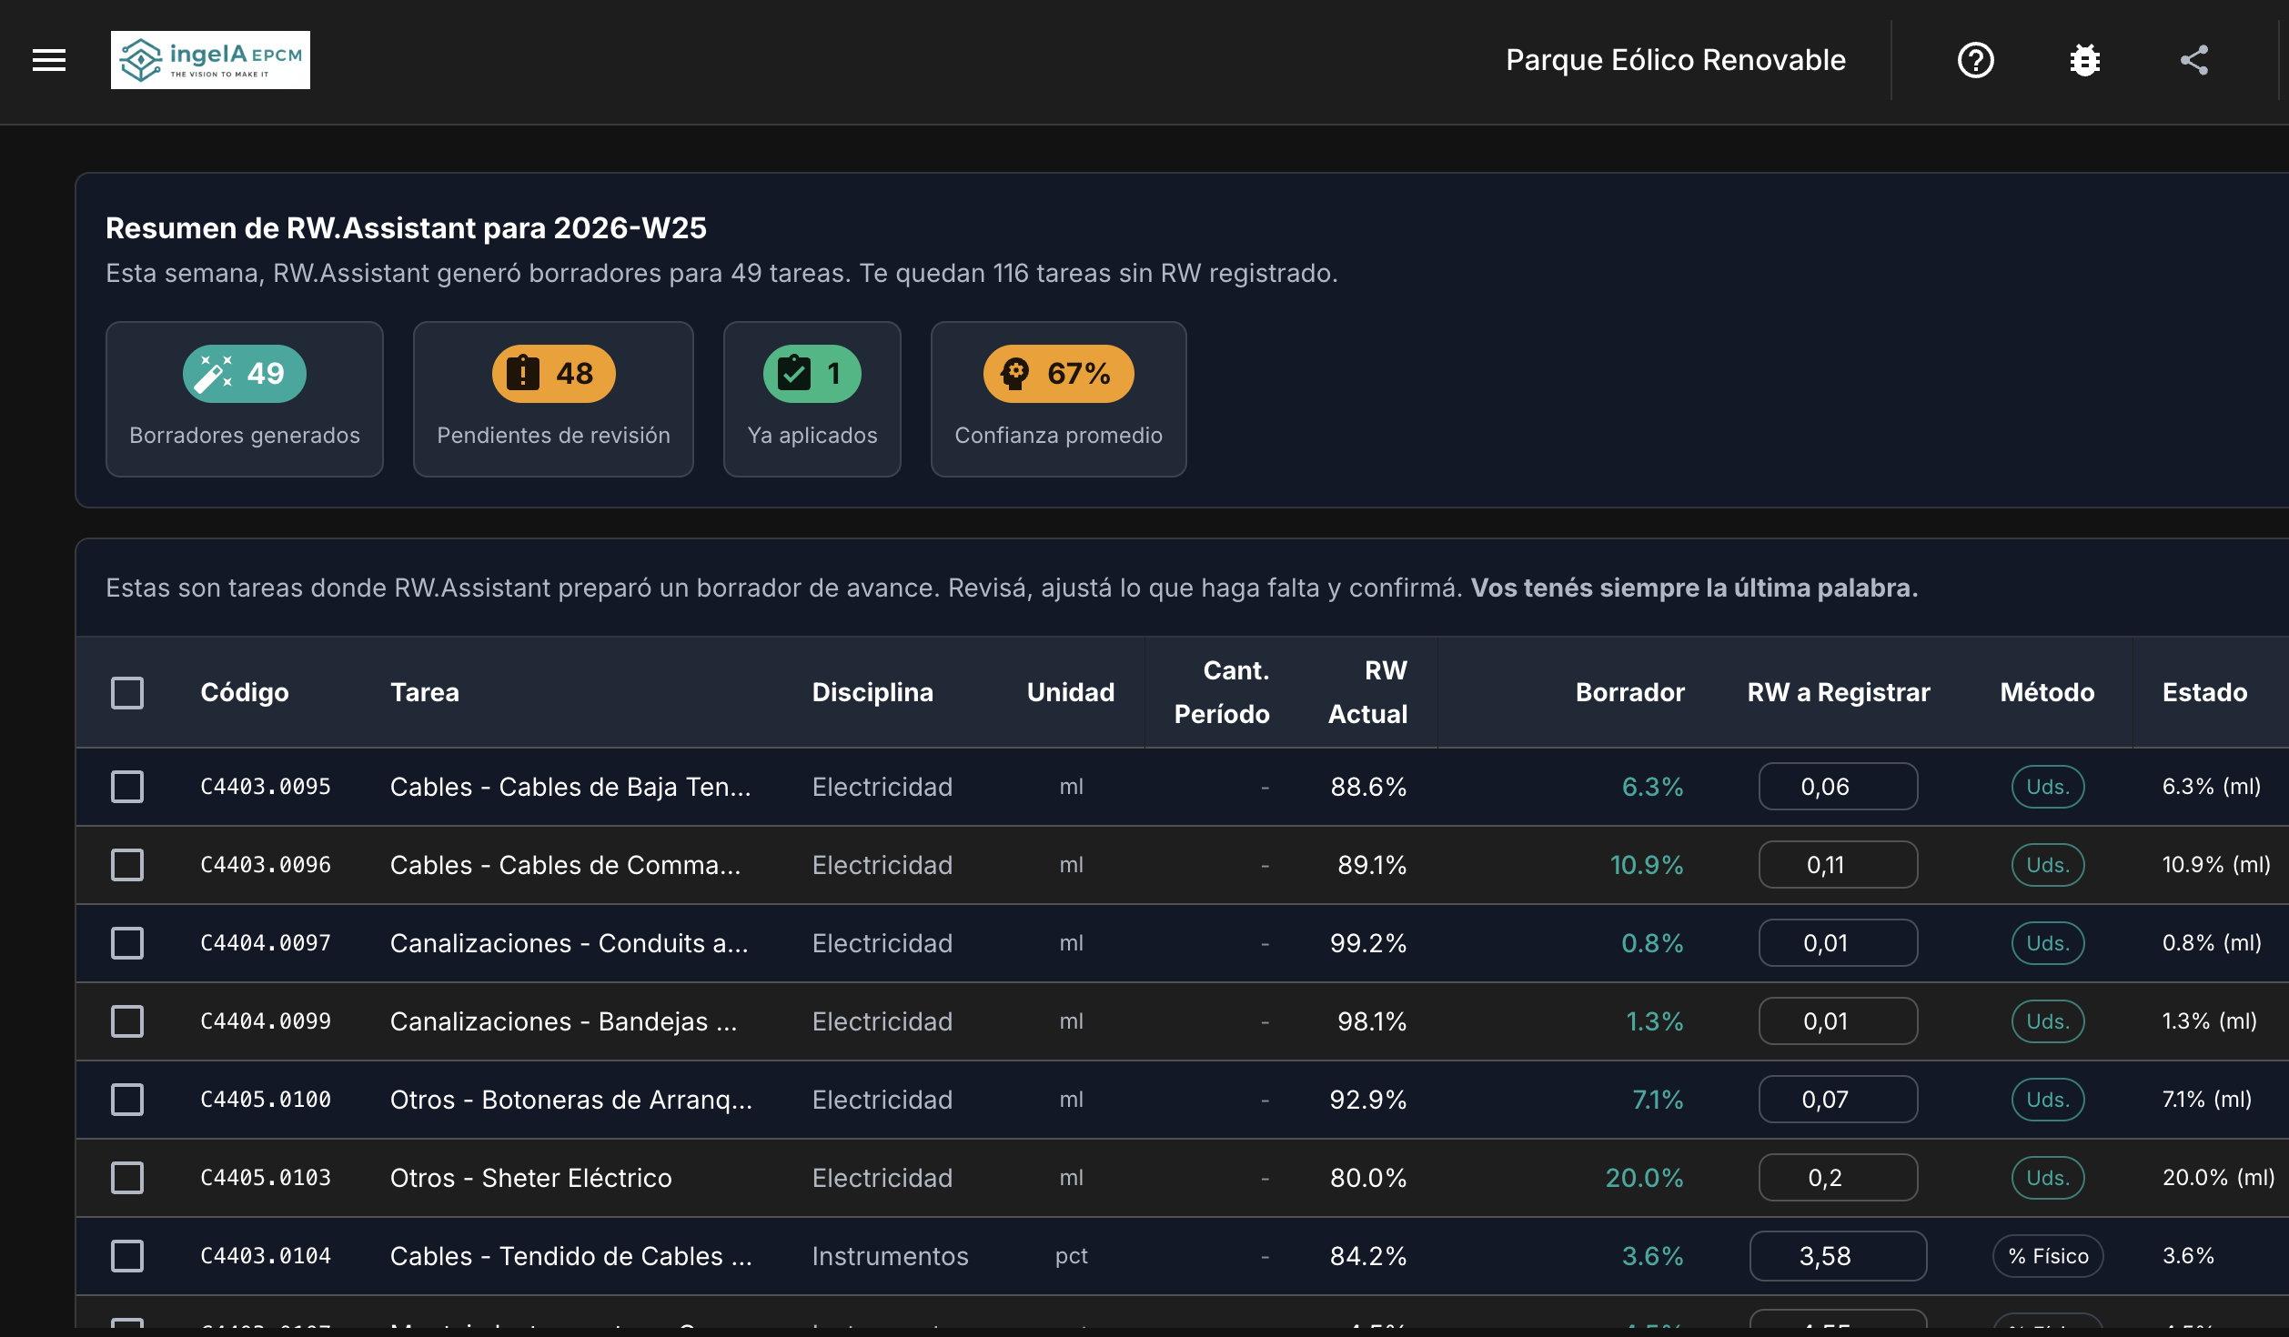This screenshot has width=2289, height=1337.
Task: Click the share icon in header
Action: [2193, 60]
